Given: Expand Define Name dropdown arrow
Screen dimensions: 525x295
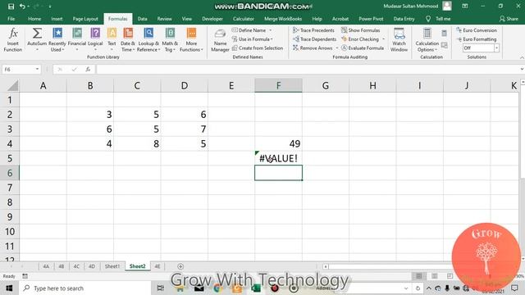Looking at the screenshot, I should pos(270,30).
